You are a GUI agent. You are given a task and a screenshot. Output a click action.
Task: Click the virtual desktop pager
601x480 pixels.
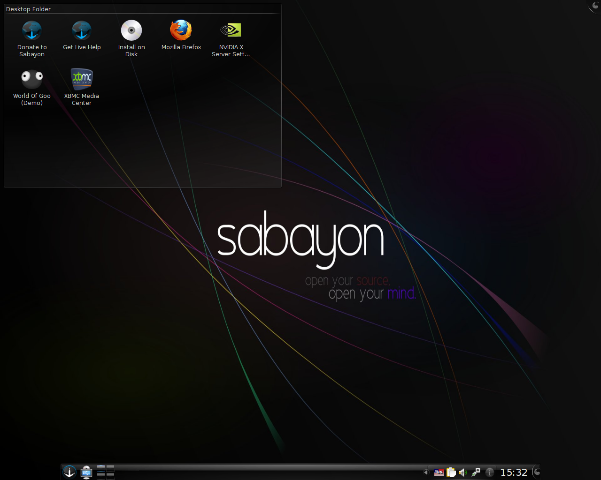(106, 472)
